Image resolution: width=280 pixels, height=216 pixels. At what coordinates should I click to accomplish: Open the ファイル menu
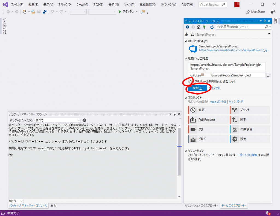17,5
